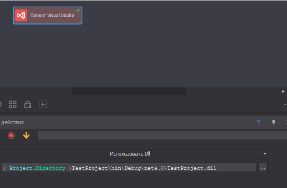Open the Использовать Dll dropdown
287x188 pixels.
[x=134, y=154]
